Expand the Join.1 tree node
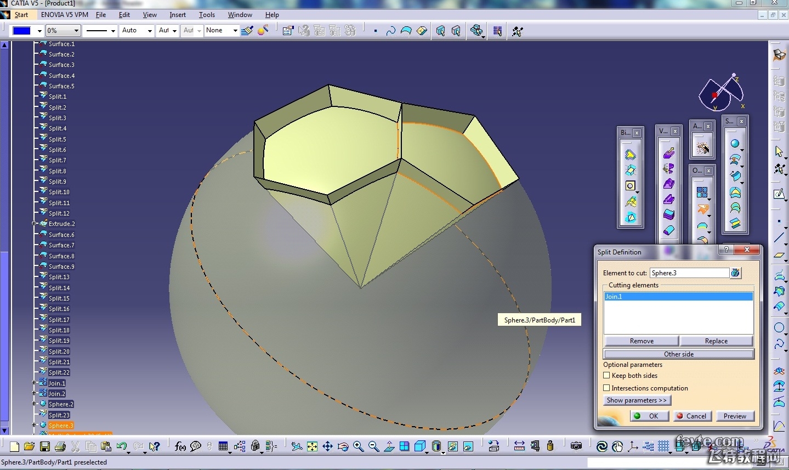The image size is (789, 470). click(x=34, y=383)
